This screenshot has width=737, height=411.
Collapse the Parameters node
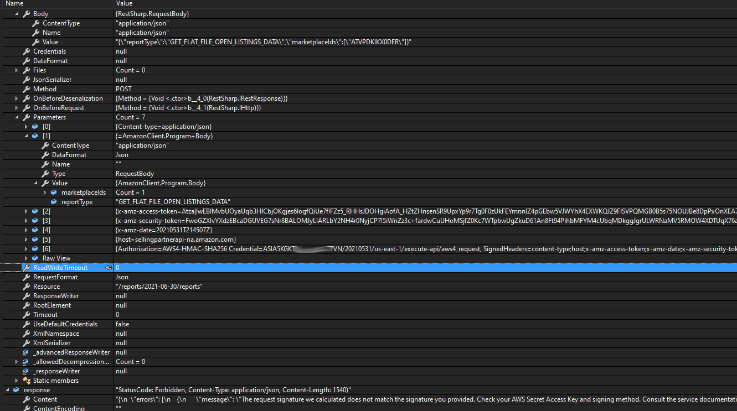point(17,117)
